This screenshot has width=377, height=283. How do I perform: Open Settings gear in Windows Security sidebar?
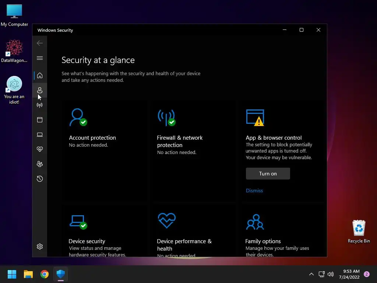(x=40, y=247)
